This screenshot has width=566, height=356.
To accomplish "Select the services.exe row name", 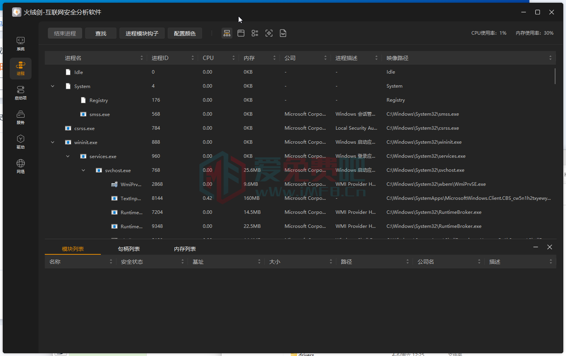I will pos(103,156).
